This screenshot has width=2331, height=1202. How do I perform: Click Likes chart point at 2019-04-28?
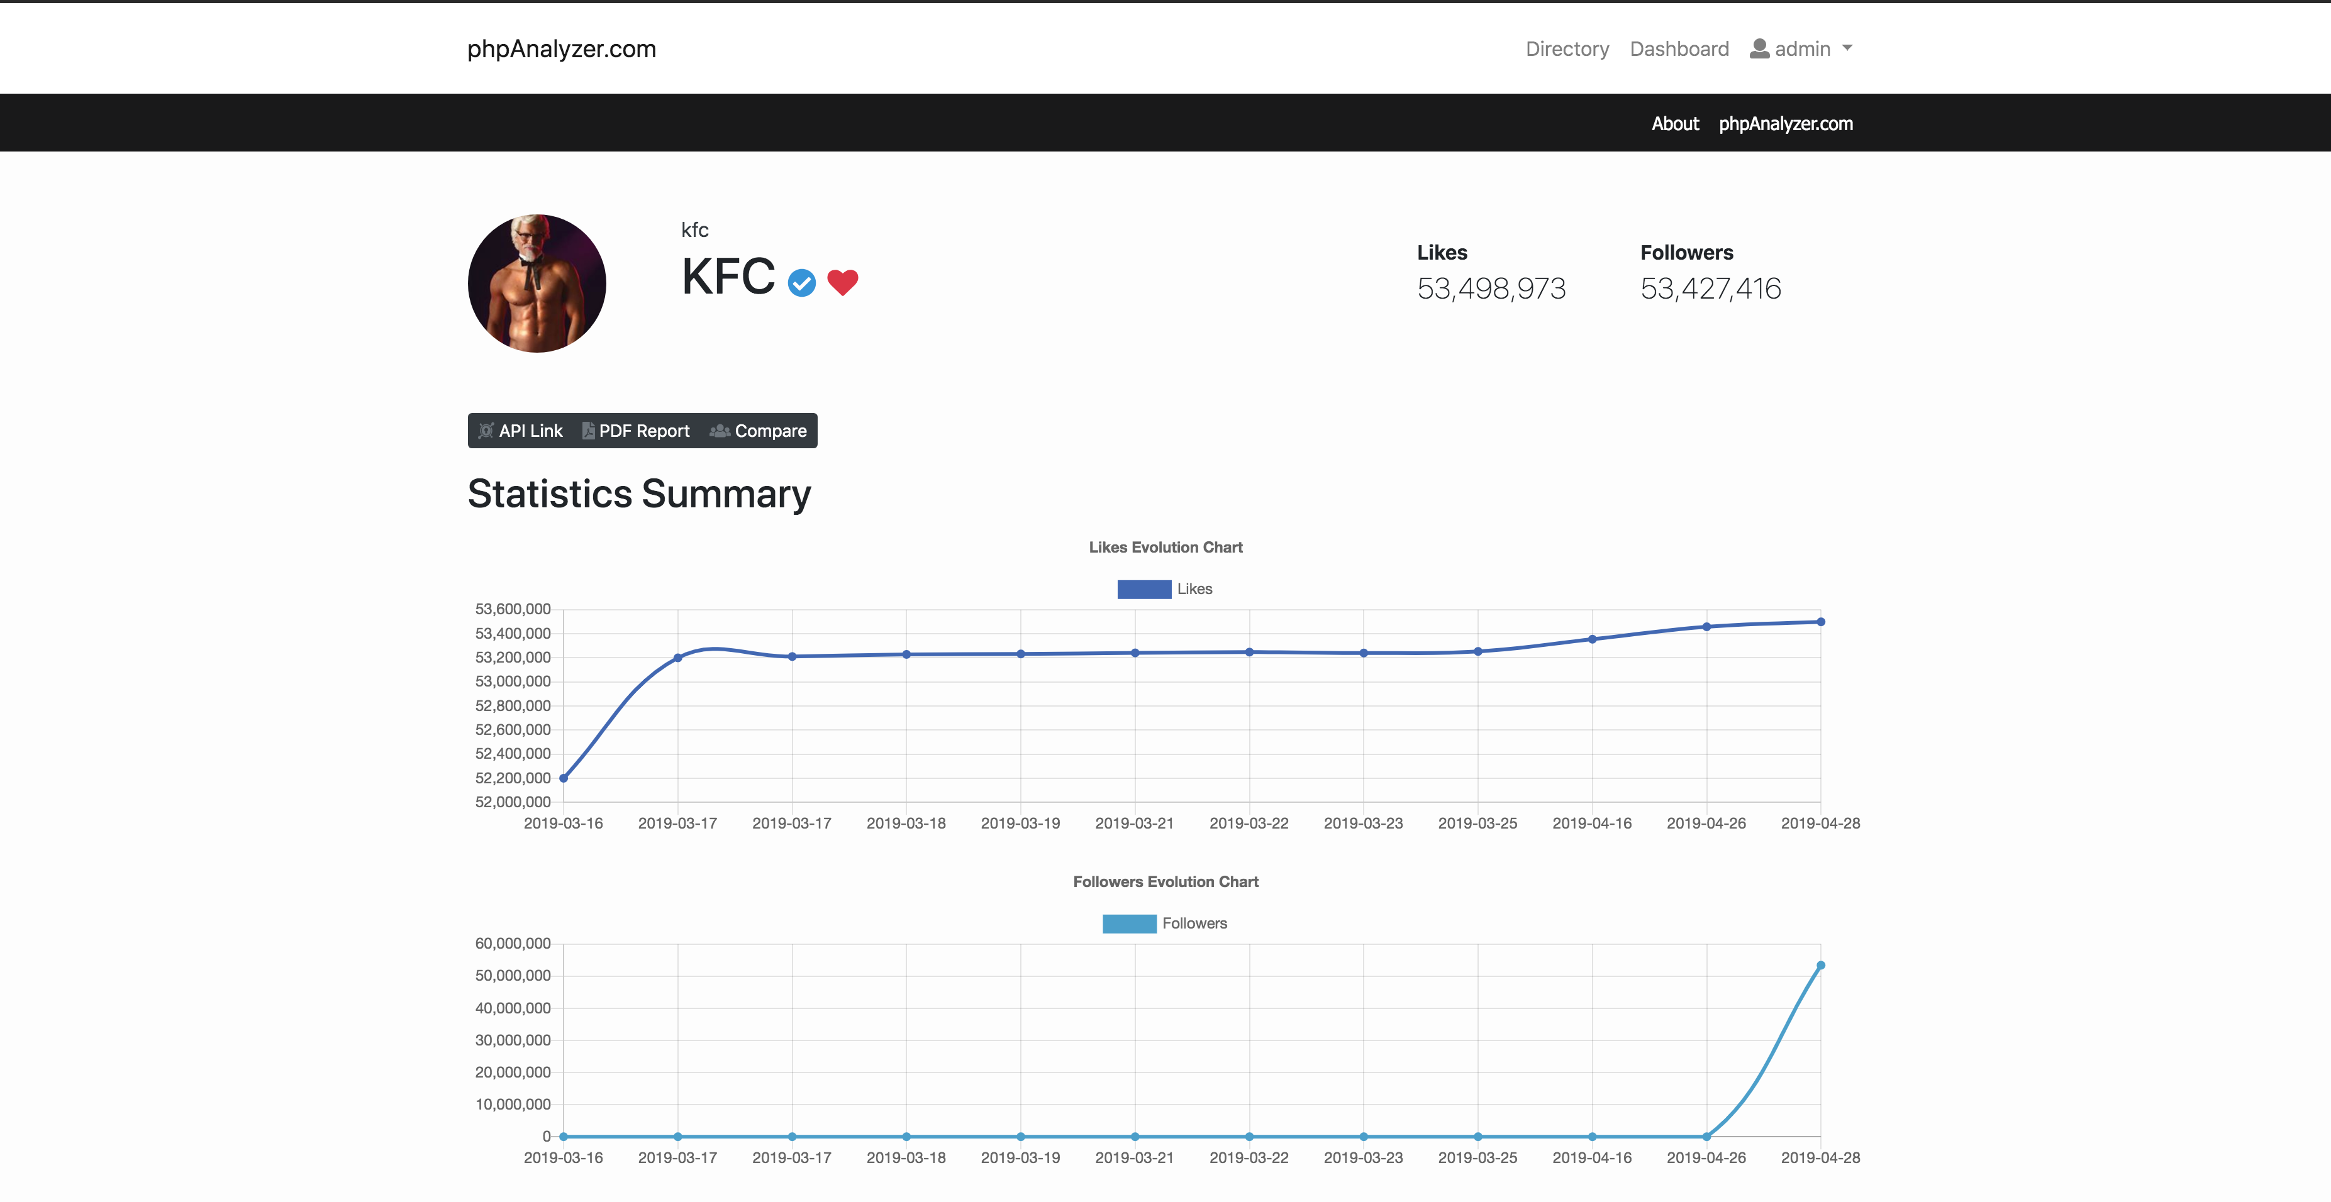coord(1821,622)
